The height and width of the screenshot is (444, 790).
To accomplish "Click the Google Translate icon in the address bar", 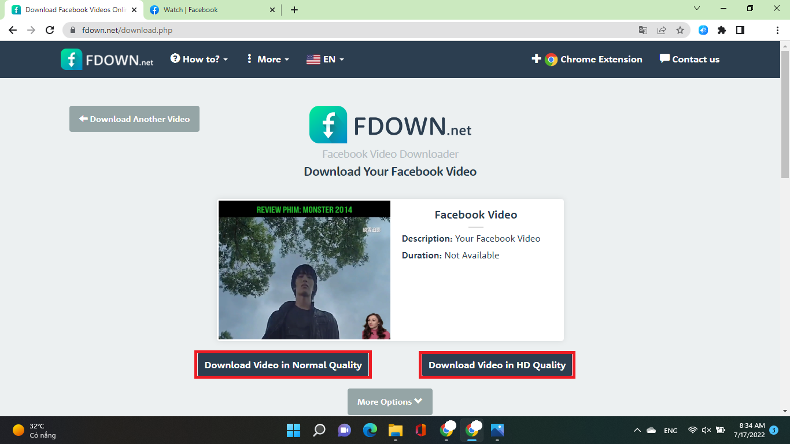I will (643, 30).
